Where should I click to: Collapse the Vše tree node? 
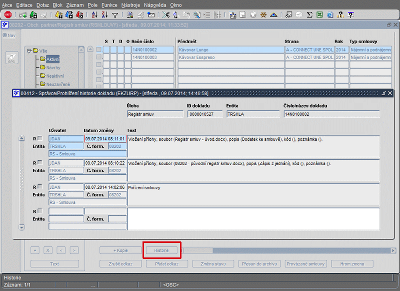29,51
